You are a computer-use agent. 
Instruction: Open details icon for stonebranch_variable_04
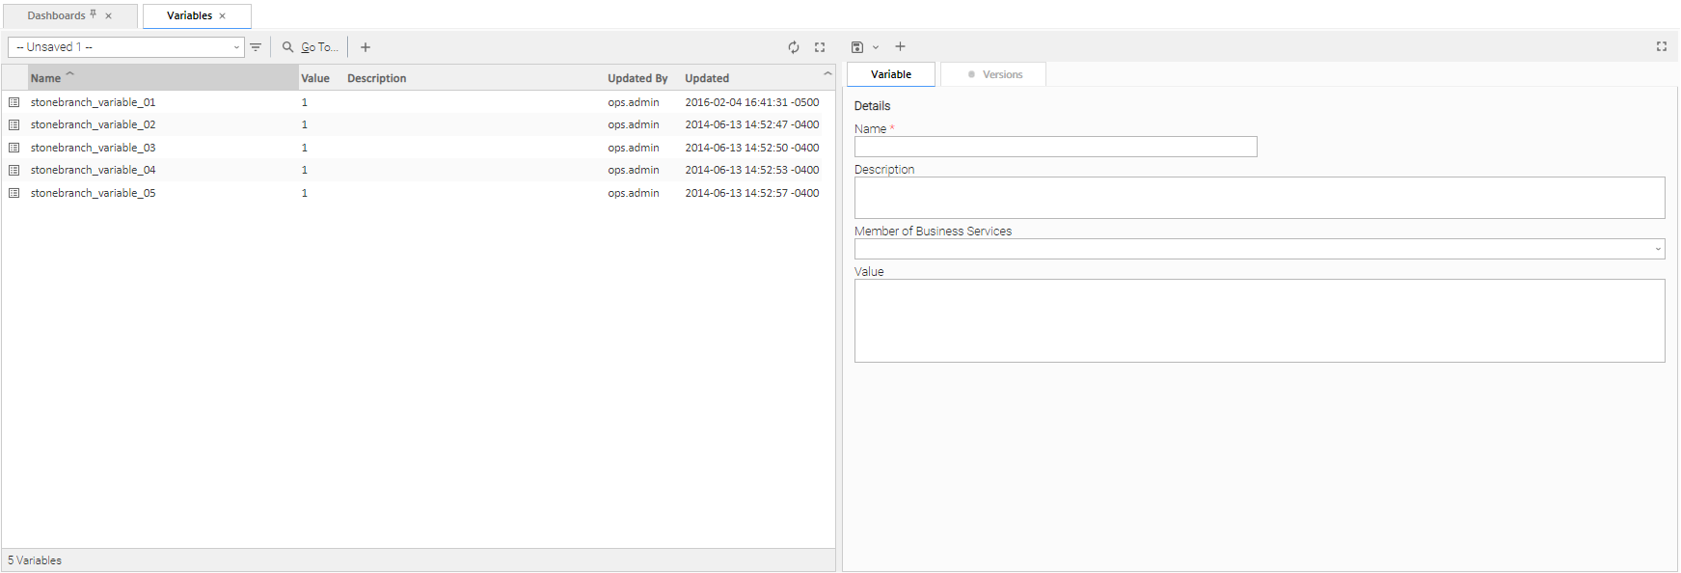point(14,170)
